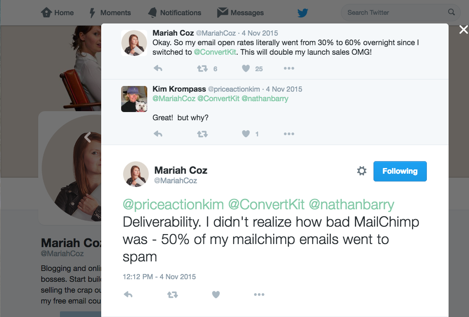469x317 pixels.
Task: Open more options on the main tweet
Action: 259,294
